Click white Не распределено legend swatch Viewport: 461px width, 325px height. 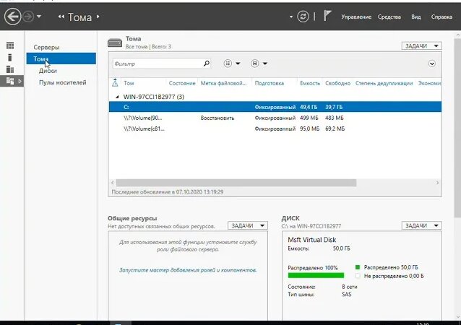[x=358, y=276]
